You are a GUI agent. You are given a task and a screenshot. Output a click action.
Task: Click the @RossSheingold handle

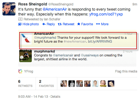pos(61,4)
